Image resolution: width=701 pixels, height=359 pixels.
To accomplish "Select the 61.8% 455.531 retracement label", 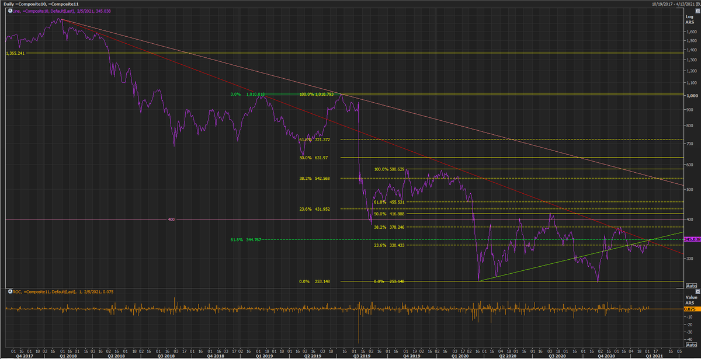I will pyautogui.click(x=389, y=202).
